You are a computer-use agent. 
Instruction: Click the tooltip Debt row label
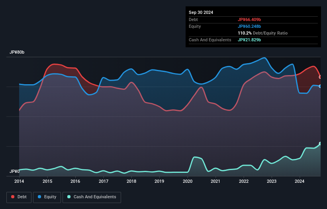coord(193,19)
